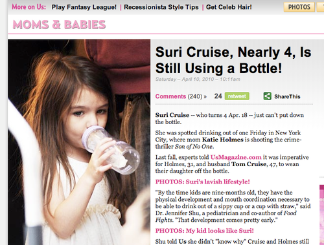Open the Comments link under the headline
The height and width of the screenshot is (245, 324).
coord(170,96)
